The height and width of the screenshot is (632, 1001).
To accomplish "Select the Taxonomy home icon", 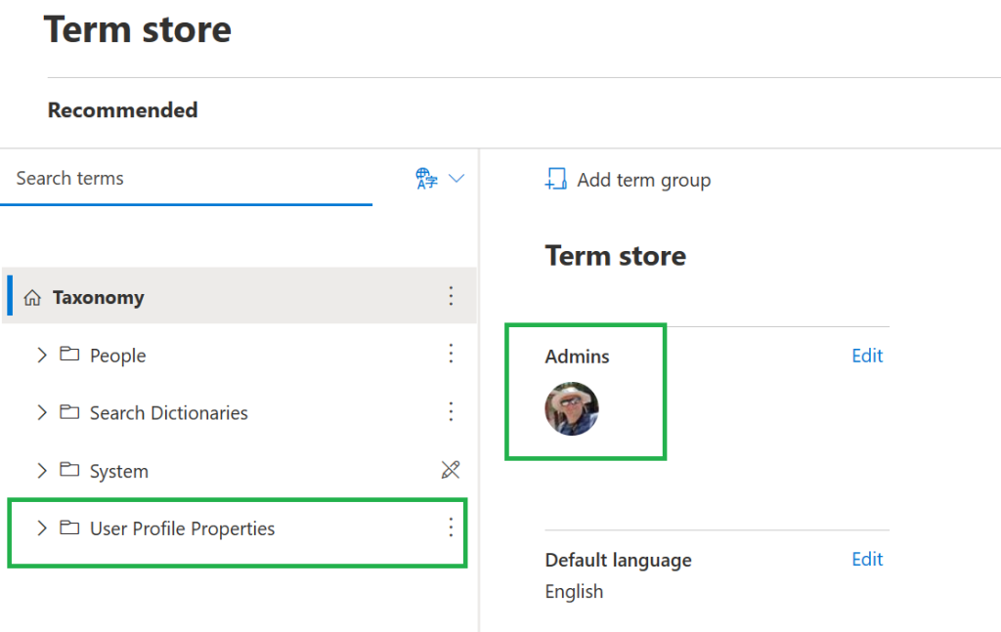I will pyautogui.click(x=32, y=298).
